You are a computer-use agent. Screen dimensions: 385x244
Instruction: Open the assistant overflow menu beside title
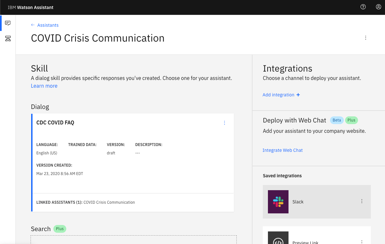coord(366,38)
